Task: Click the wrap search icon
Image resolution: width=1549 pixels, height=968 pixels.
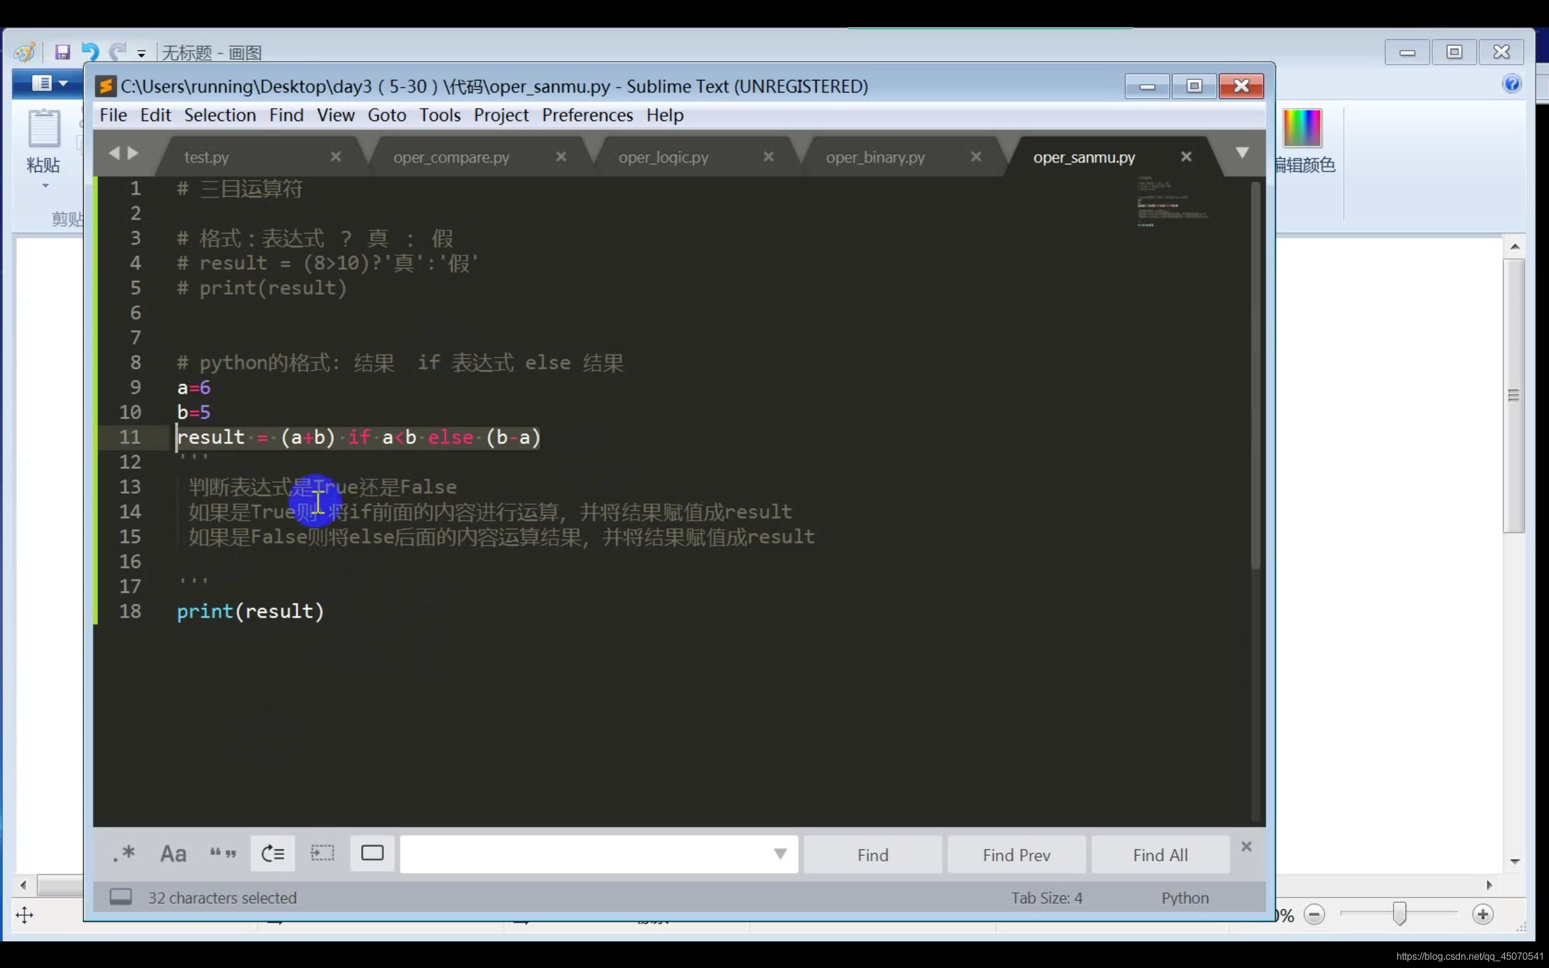Action: pos(273,854)
